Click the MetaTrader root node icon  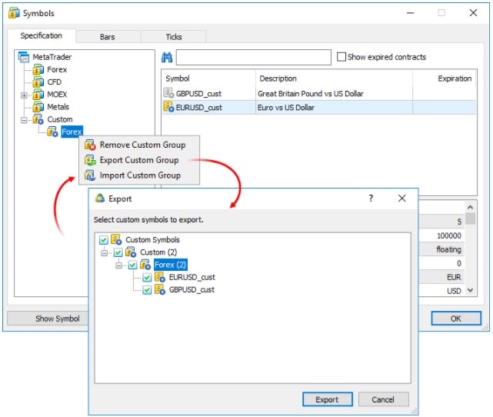[x=24, y=58]
